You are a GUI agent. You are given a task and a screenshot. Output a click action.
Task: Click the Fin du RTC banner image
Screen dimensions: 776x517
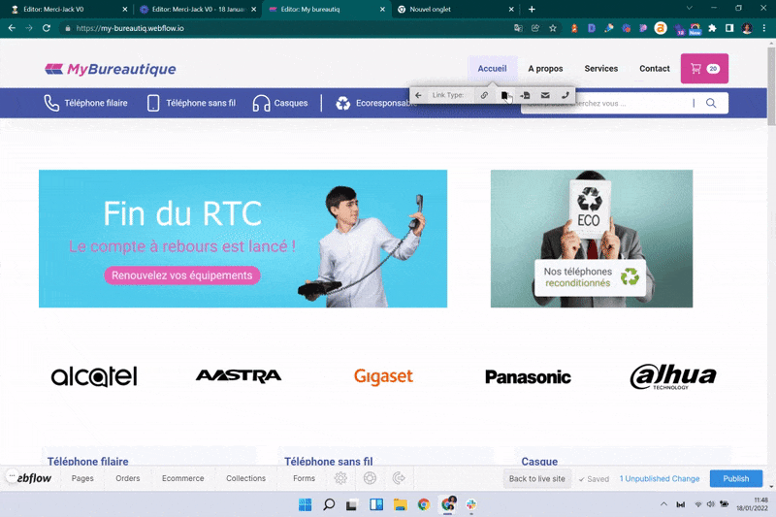coord(243,239)
